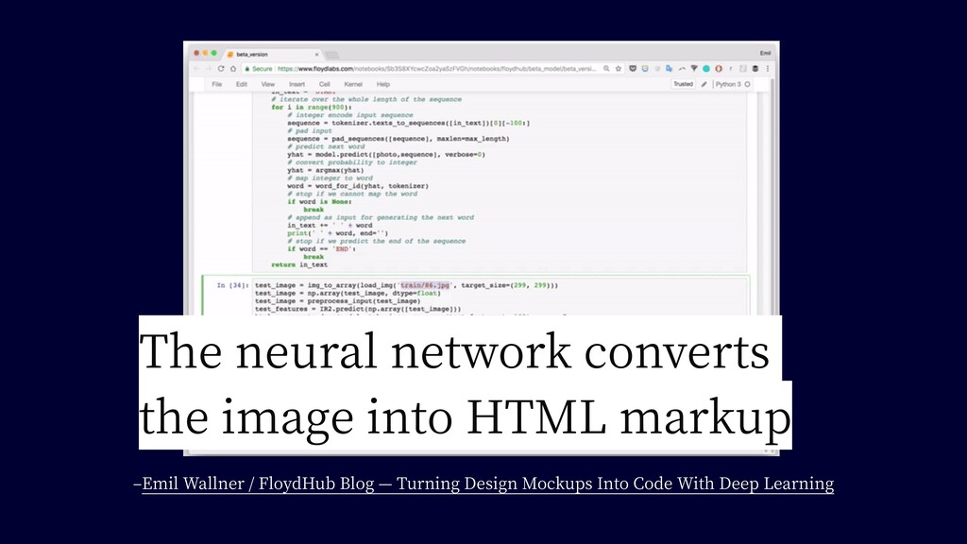Click the green Secure padlock indicator

(259, 69)
